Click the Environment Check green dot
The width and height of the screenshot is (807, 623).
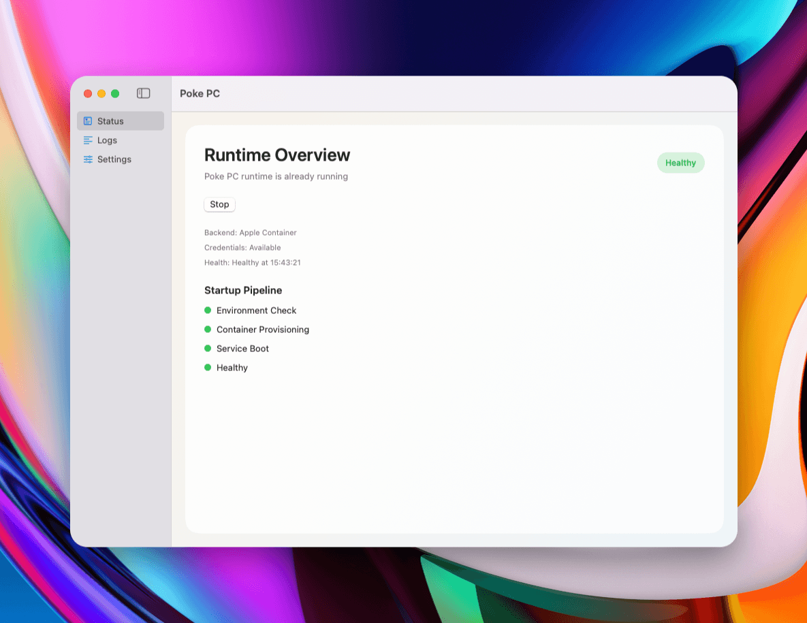click(x=208, y=310)
